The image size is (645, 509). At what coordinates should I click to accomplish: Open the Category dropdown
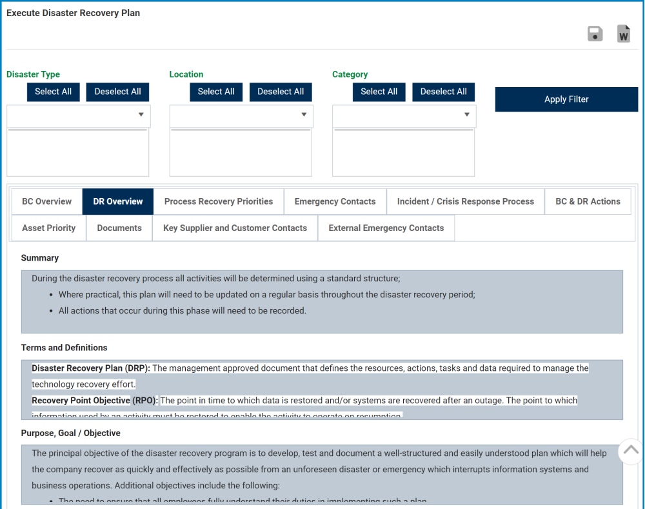pos(404,115)
